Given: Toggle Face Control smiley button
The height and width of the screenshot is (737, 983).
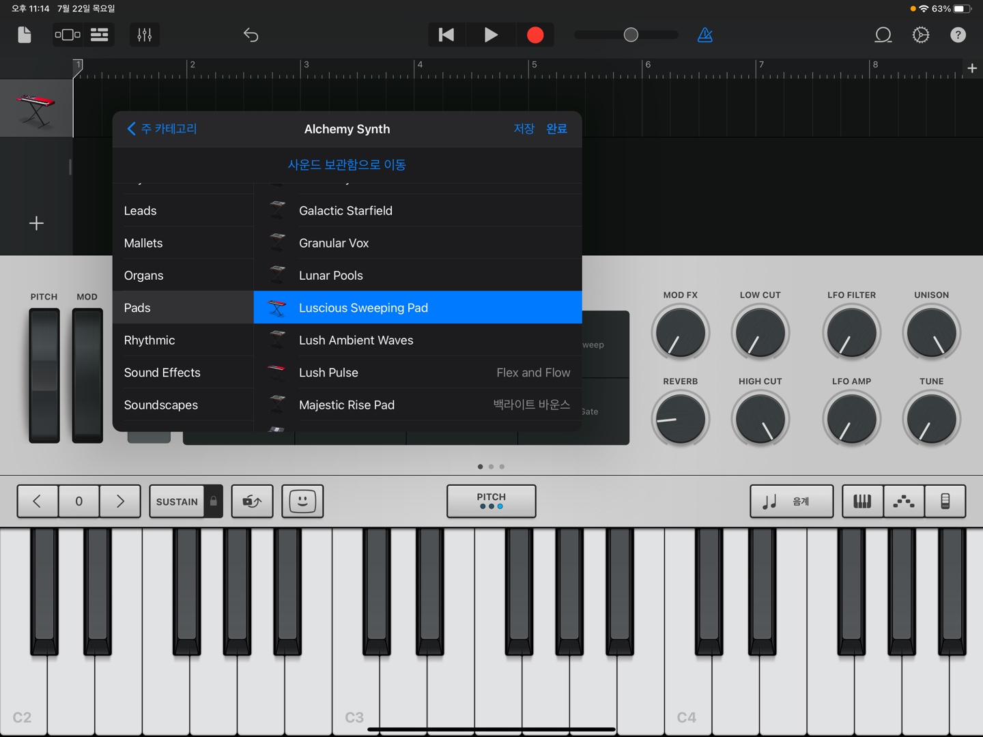Looking at the screenshot, I should [x=302, y=502].
